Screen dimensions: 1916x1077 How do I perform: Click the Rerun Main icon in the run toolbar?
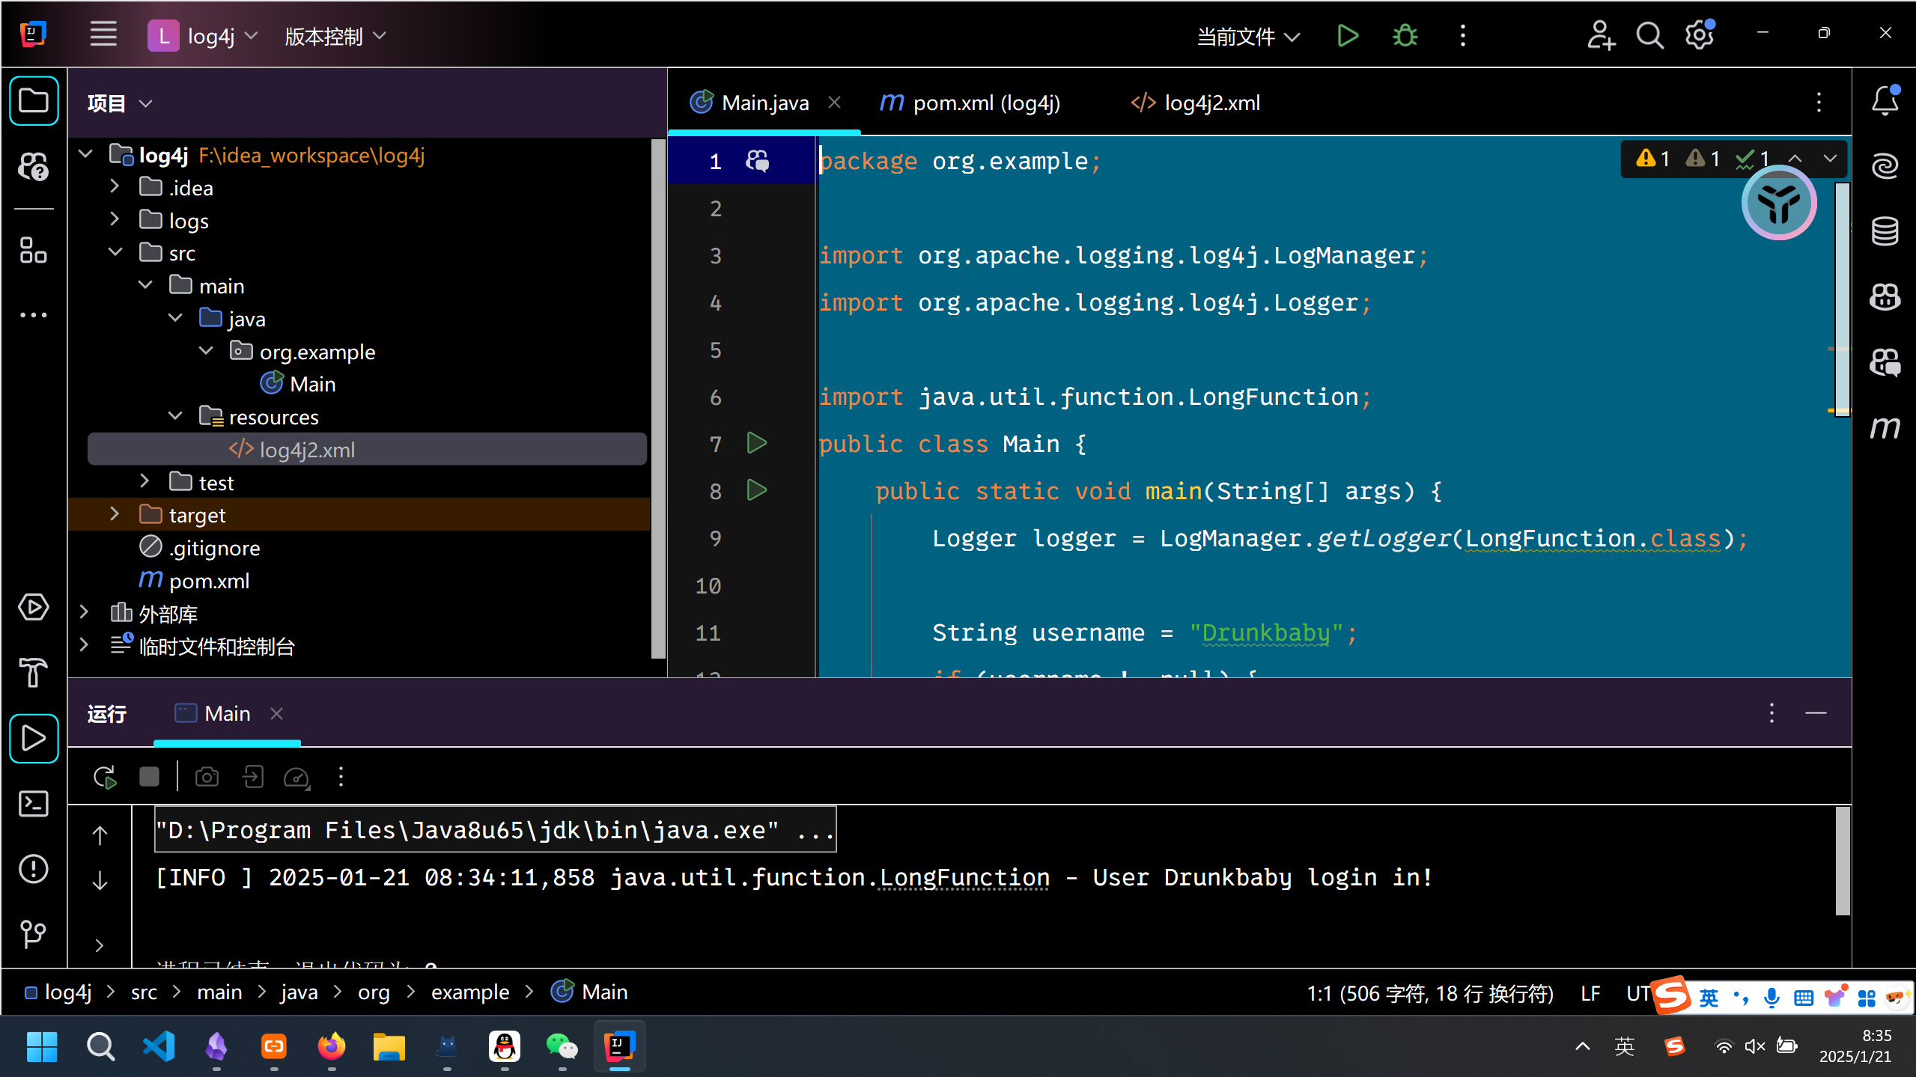105,777
